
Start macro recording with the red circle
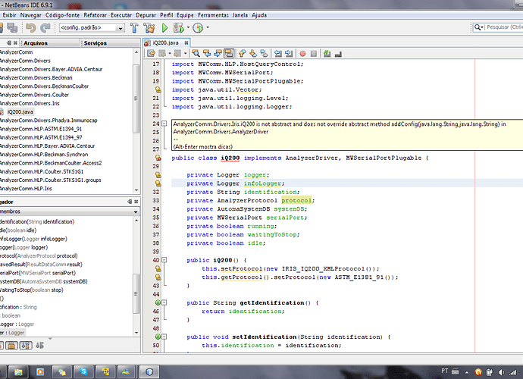point(302,54)
